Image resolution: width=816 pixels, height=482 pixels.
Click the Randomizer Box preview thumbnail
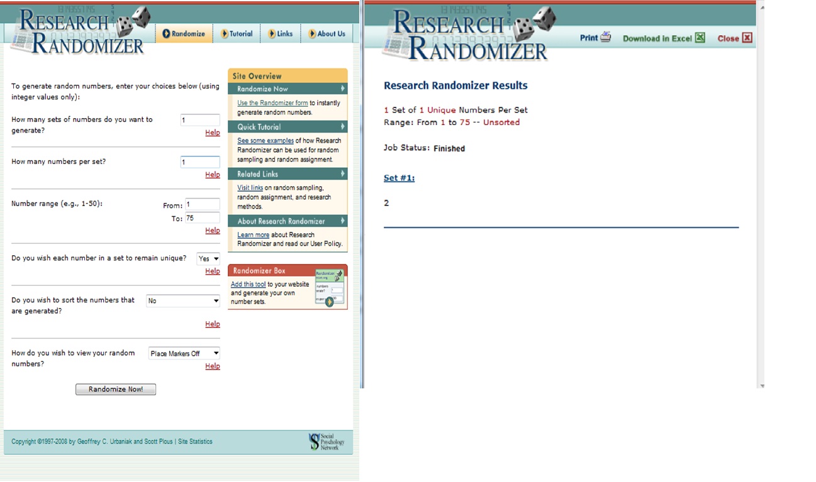point(330,288)
